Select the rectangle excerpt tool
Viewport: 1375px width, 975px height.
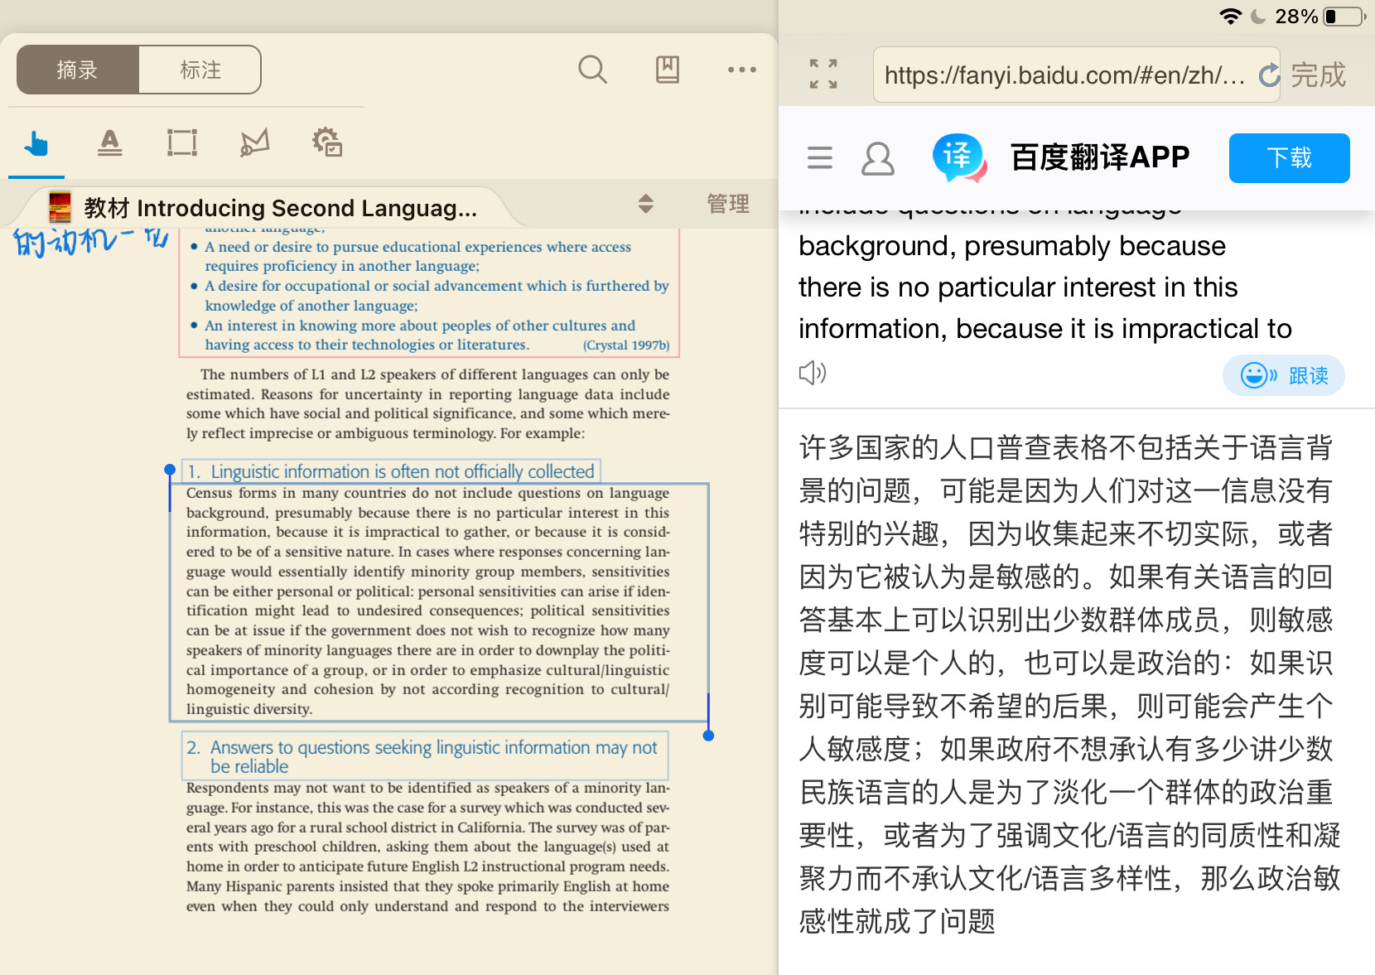tap(182, 143)
